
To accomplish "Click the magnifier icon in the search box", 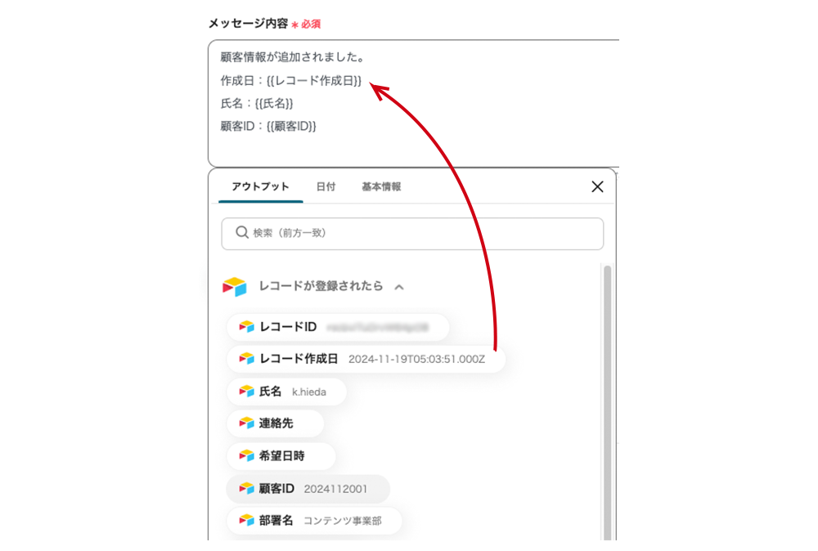I will click(x=241, y=232).
